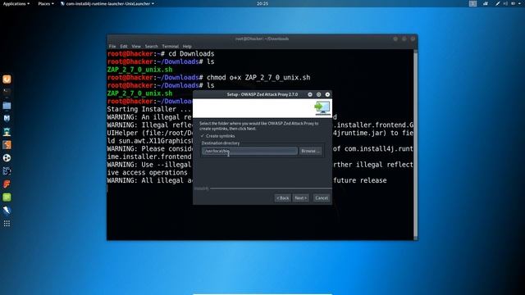
Task: Open Armitage icon in the dock
Action: tap(7, 132)
